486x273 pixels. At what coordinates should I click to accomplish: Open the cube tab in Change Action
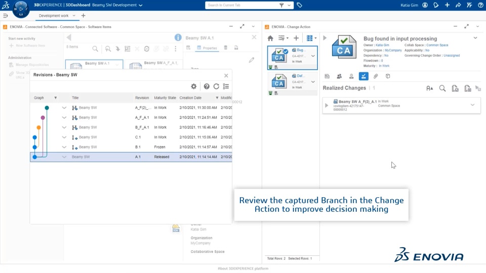[x=388, y=76]
